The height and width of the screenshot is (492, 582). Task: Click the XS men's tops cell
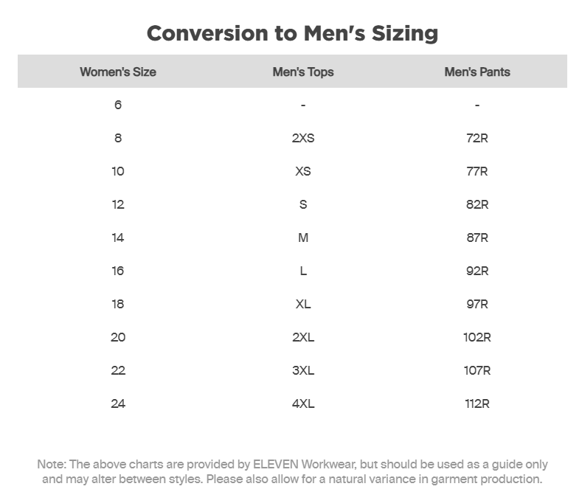[303, 171]
